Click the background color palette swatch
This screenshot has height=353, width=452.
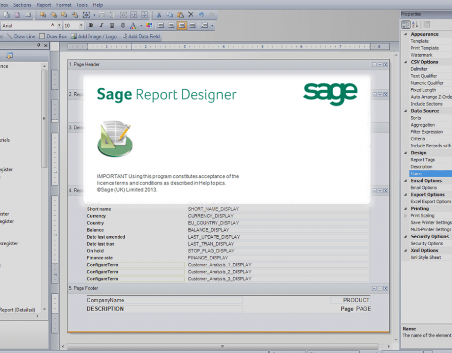click(149, 25)
